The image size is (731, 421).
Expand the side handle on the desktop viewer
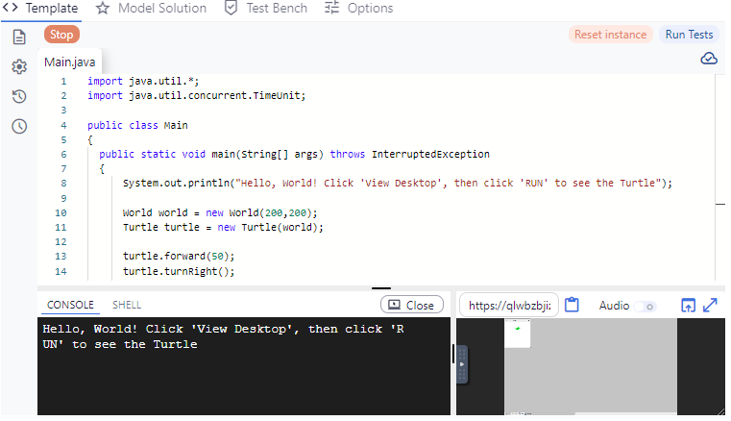coord(461,366)
